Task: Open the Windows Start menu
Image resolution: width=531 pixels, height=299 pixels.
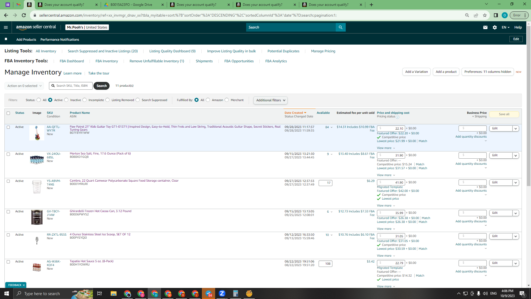Action: coord(7,293)
